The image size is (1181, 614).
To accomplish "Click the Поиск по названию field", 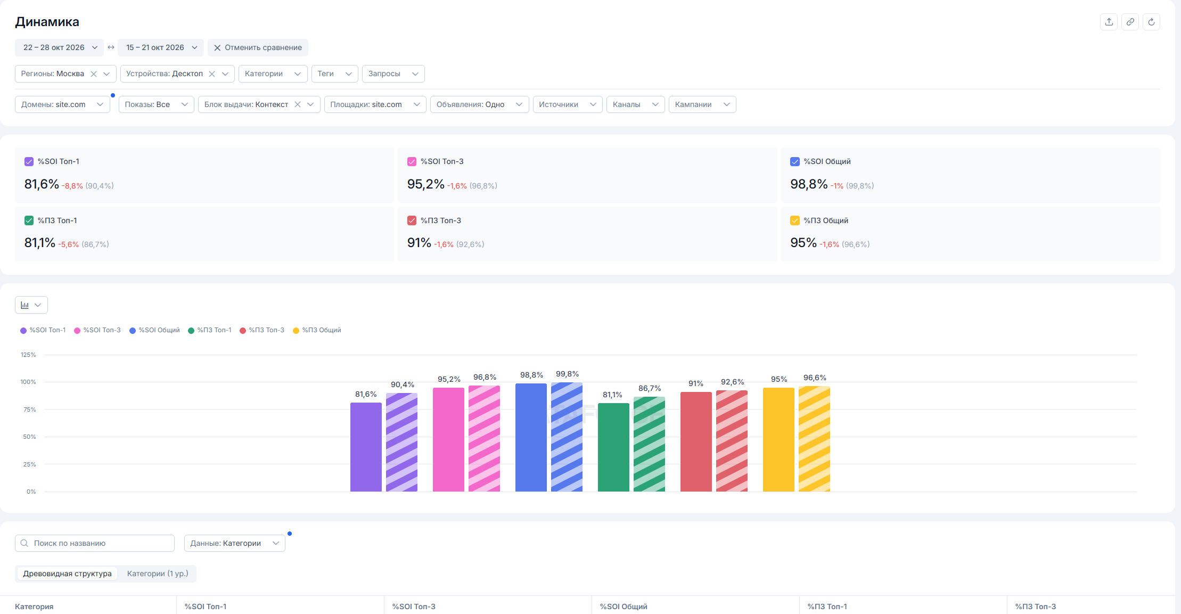I will click(95, 543).
